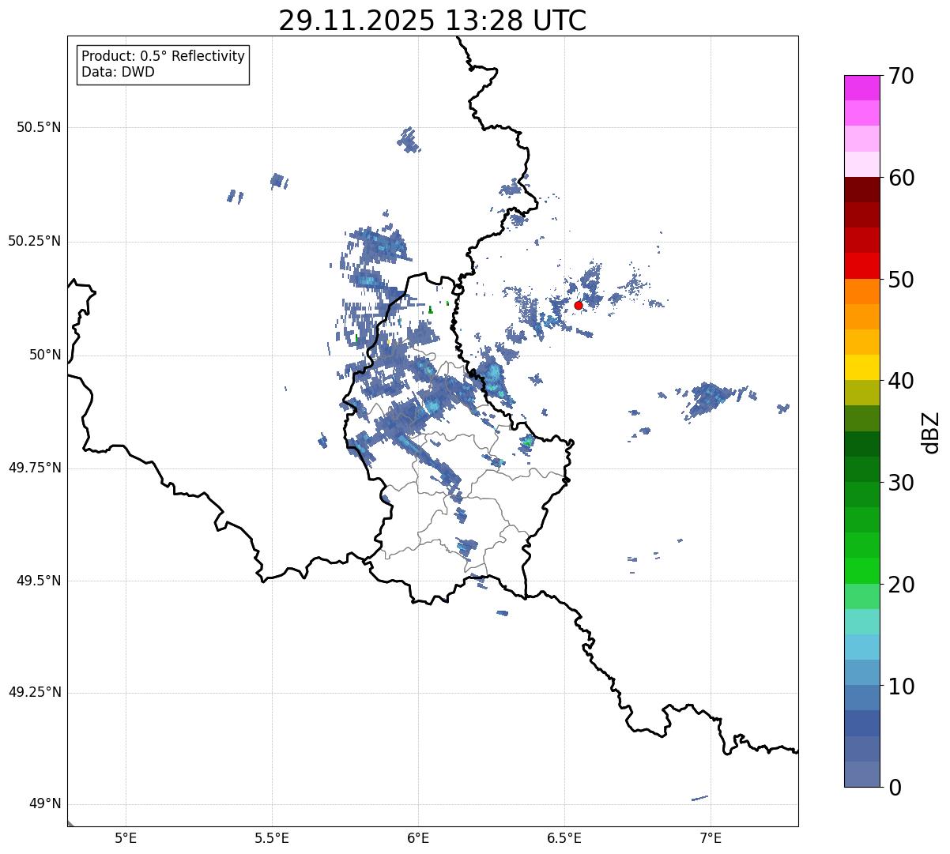Click the colorbar tick label 40
The width and height of the screenshot is (950, 854).
pos(902,381)
